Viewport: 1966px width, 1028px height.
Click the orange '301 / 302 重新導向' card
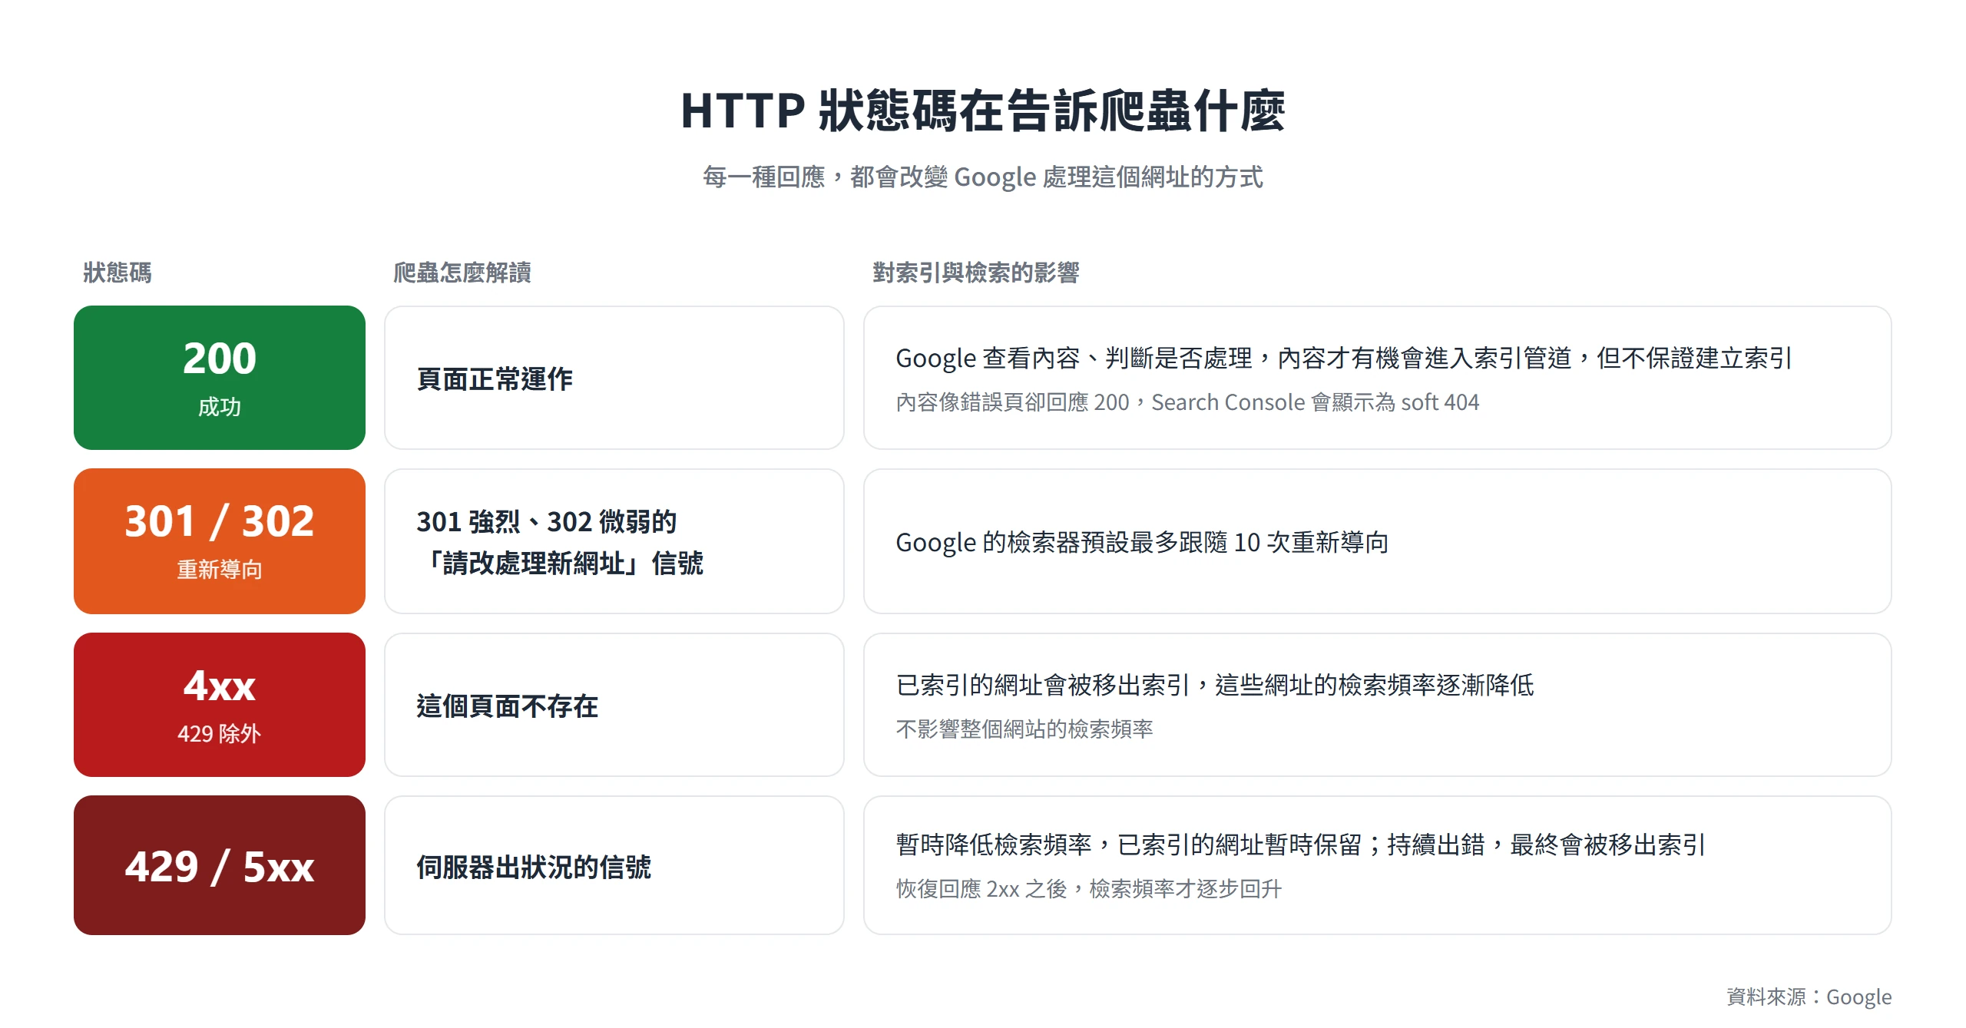point(220,541)
